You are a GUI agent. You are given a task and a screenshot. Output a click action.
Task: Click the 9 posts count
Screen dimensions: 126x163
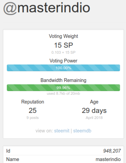[x=33, y=118]
